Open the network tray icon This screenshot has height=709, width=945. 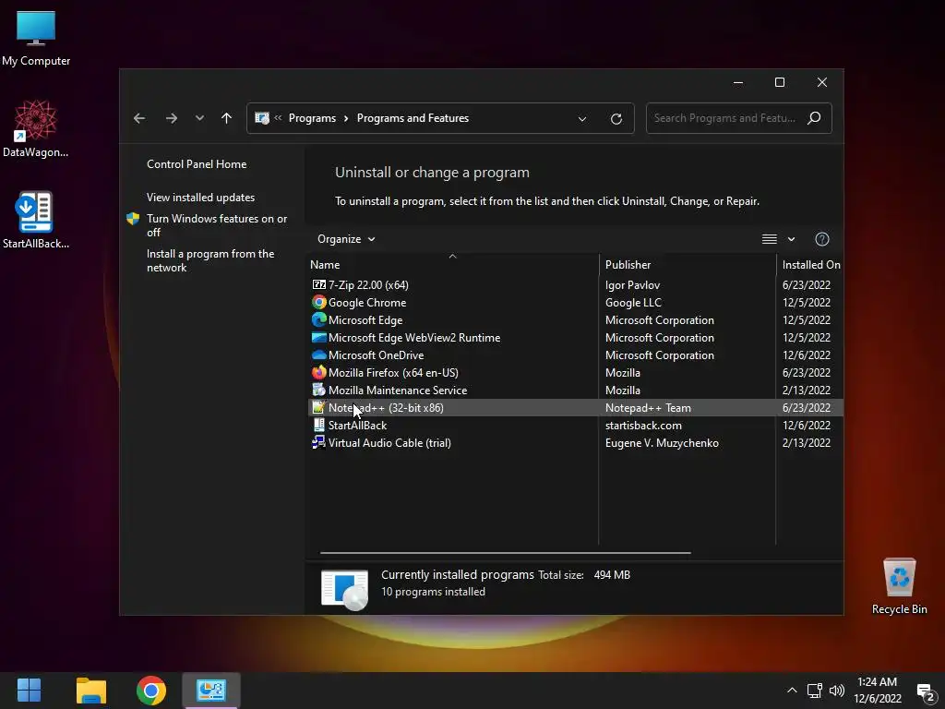pos(814,691)
